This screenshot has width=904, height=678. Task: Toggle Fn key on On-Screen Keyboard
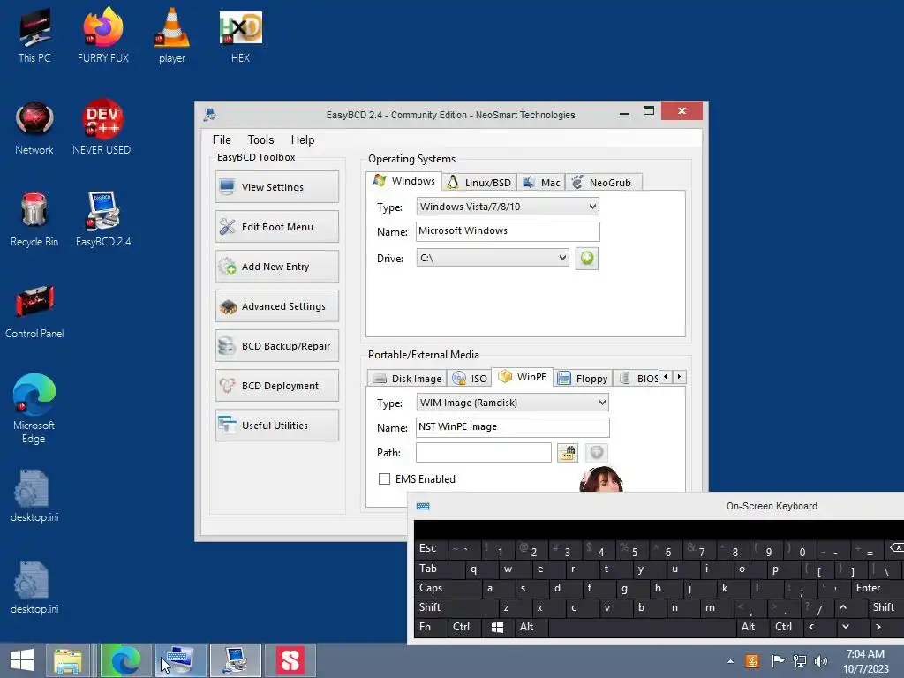(431, 627)
